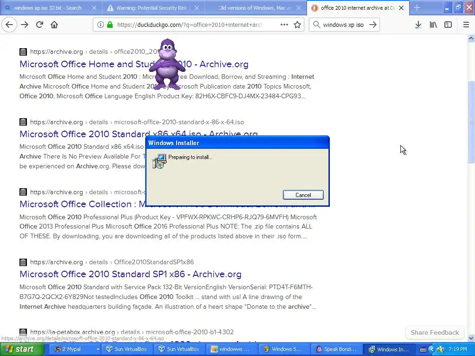This screenshot has height=356, width=475.
Task: Click archive.org favicon for Office2010StandardSP1x86 result
Action: [23, 262]
